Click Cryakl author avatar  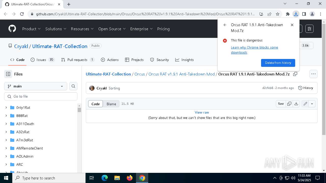point(92,88)
